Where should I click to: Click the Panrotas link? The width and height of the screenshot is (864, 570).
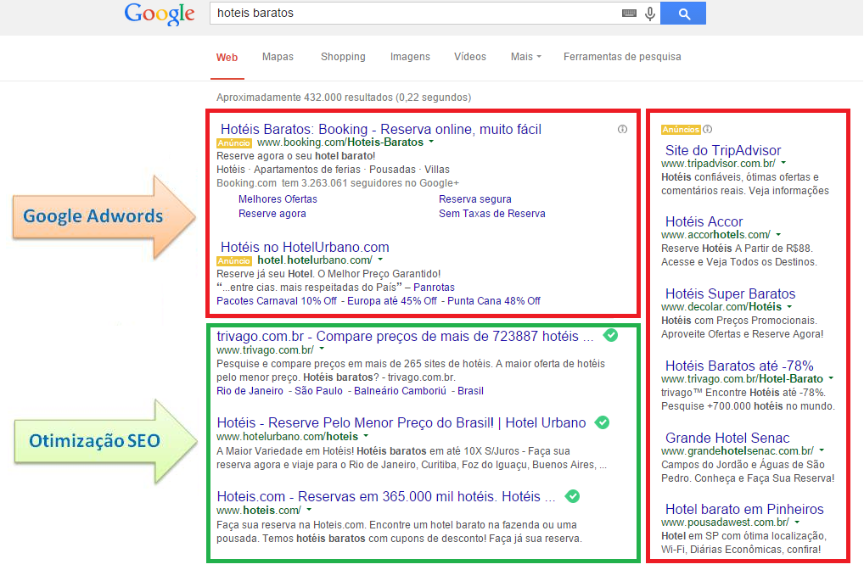435,288
